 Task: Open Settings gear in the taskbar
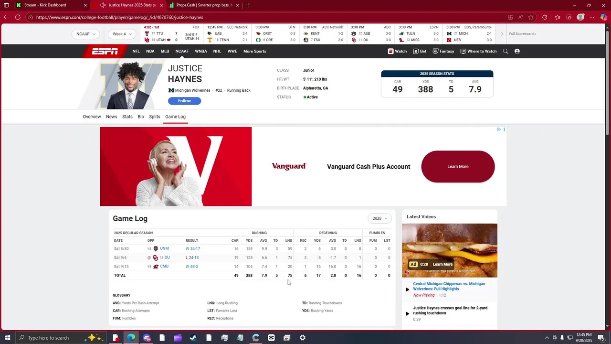pyautogui.click(x=302, y=338)
